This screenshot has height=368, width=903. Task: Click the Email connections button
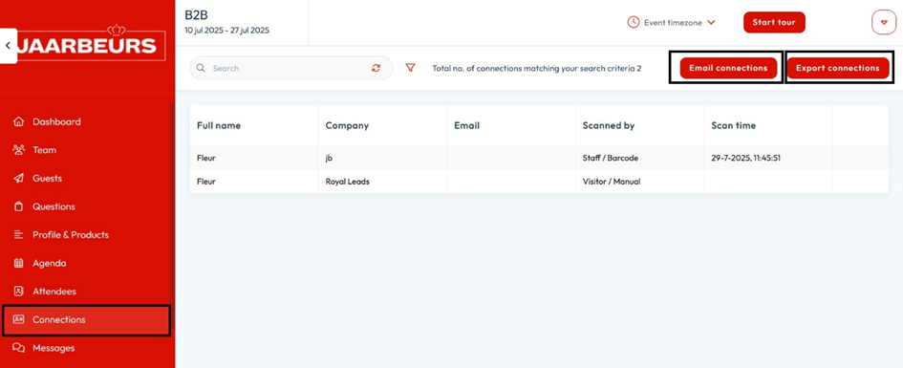pos(728,68)
